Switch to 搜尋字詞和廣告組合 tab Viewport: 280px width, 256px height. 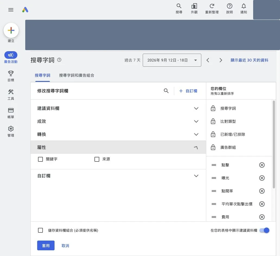(x=77, y=75)
